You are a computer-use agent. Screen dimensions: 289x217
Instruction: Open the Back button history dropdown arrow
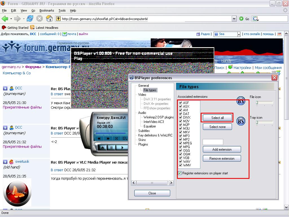click(11, 19)
